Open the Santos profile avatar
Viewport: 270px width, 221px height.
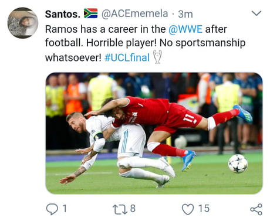pyautogui.click(x=23, y=23)
